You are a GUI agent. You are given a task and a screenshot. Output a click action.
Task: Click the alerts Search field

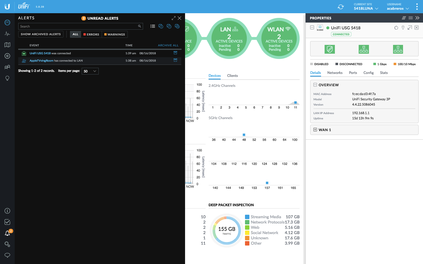click(x=78, y=26)
